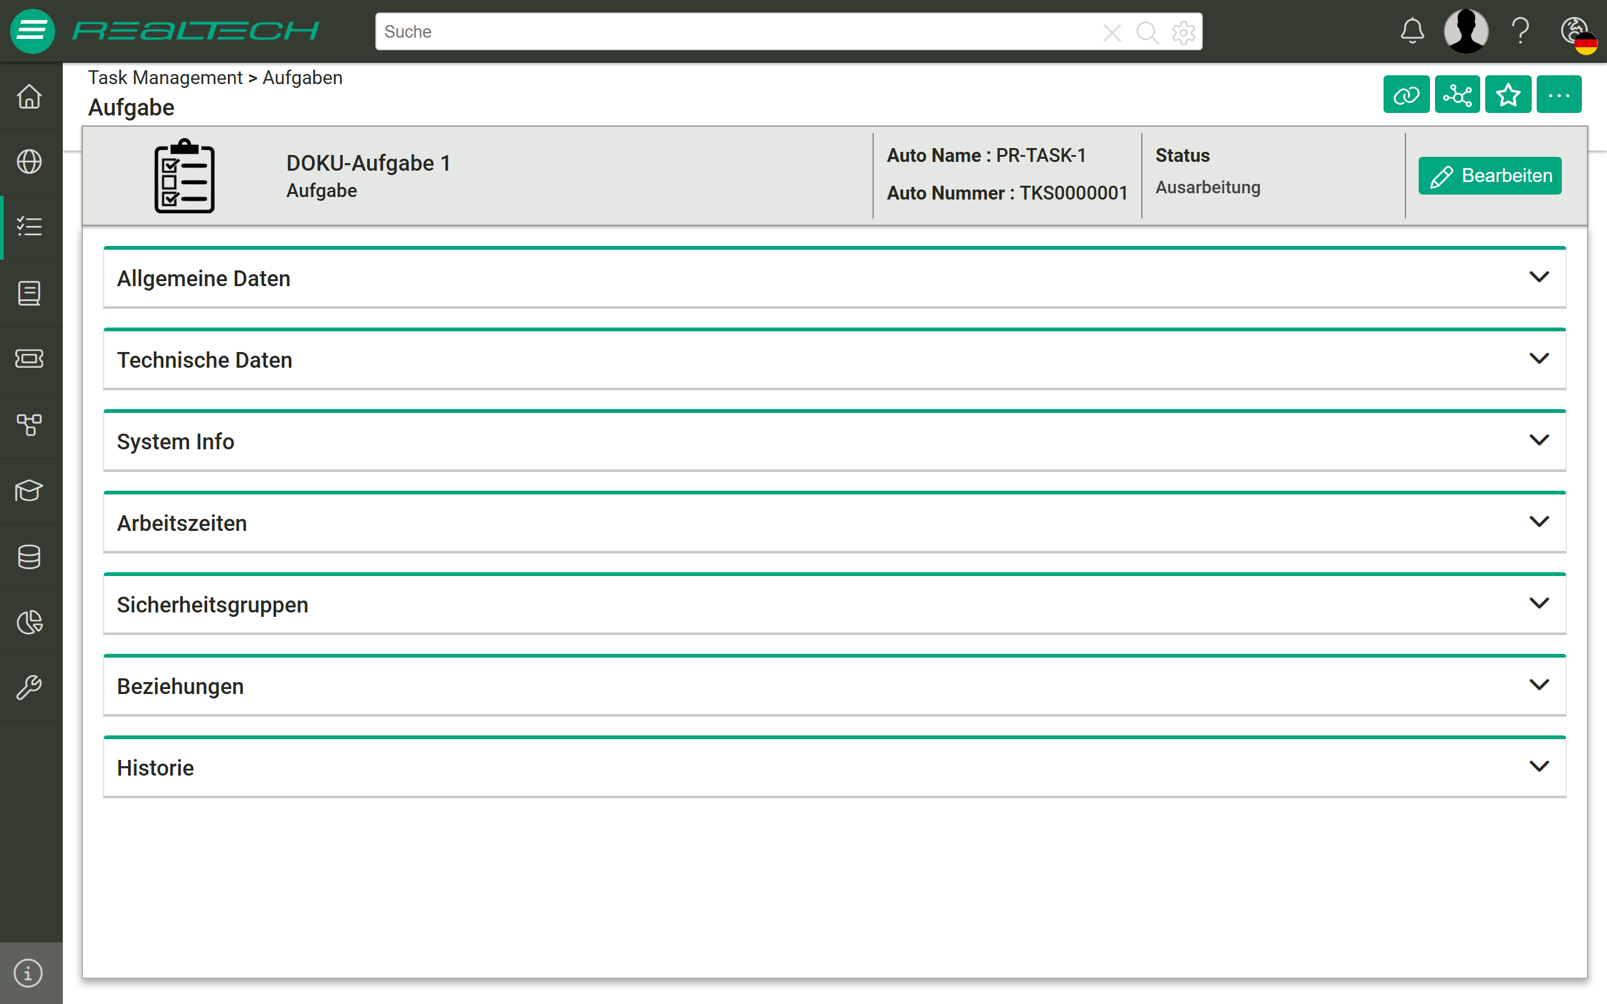Open the wrench administration icon

[x=30, y=688]
